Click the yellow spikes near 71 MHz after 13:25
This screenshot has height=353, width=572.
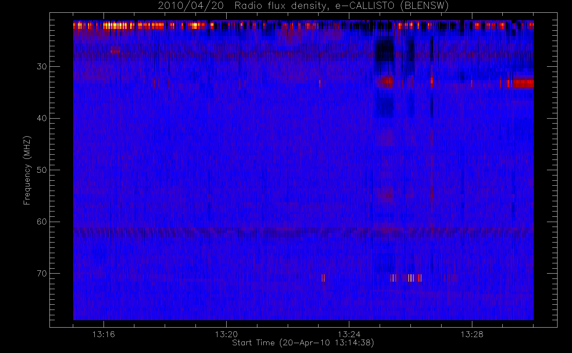(406, 278)
